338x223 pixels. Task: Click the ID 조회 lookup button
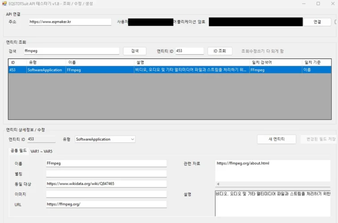click(x=220, y=51)
